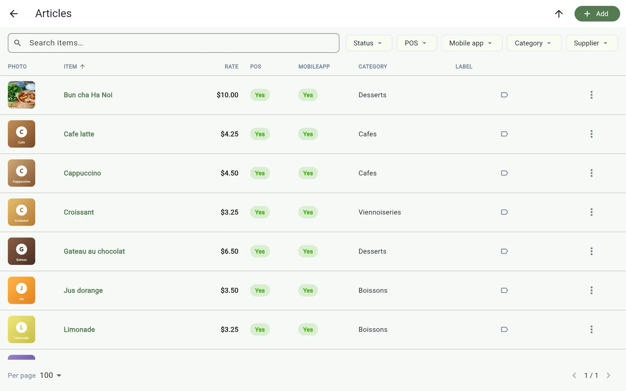Viewport: 626px width, 391px height.
Task: Change the Per page count dropdown
Action: coord(51,375)
